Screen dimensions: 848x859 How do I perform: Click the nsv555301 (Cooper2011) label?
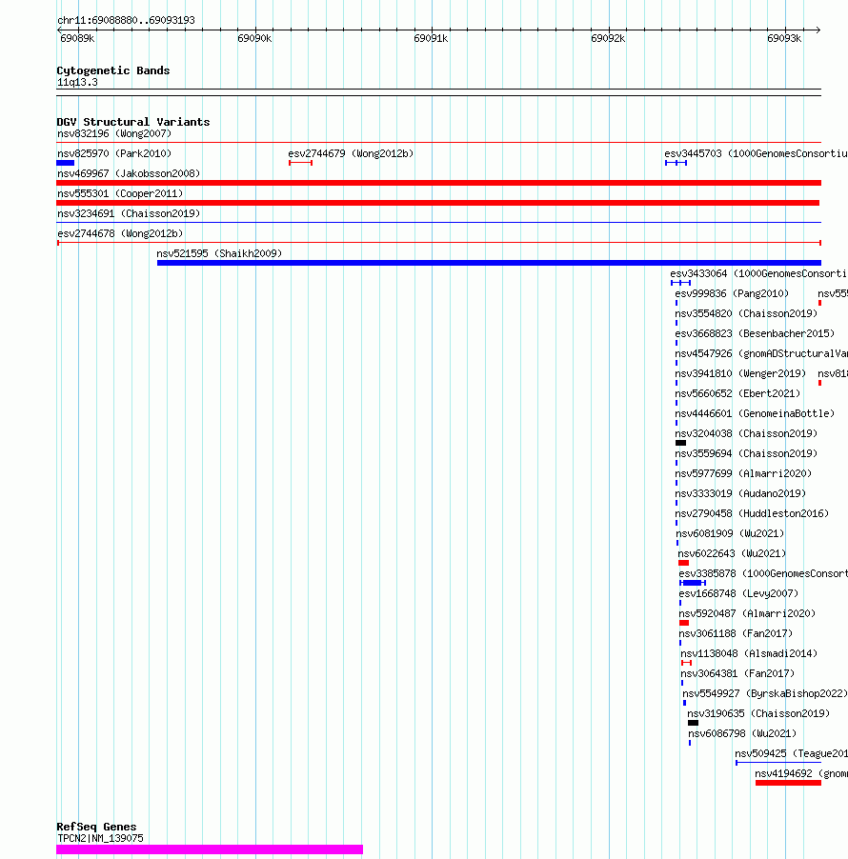pyautogui.click(x=120, y=194)
